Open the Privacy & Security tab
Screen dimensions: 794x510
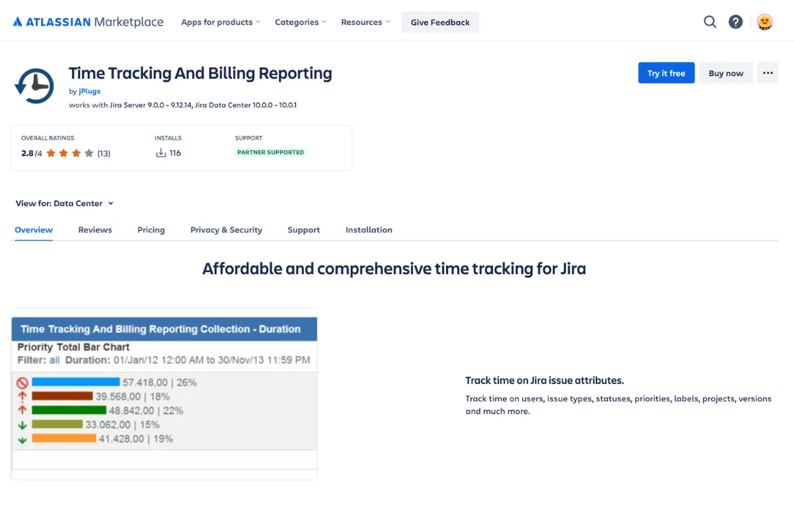pos(226,229)
